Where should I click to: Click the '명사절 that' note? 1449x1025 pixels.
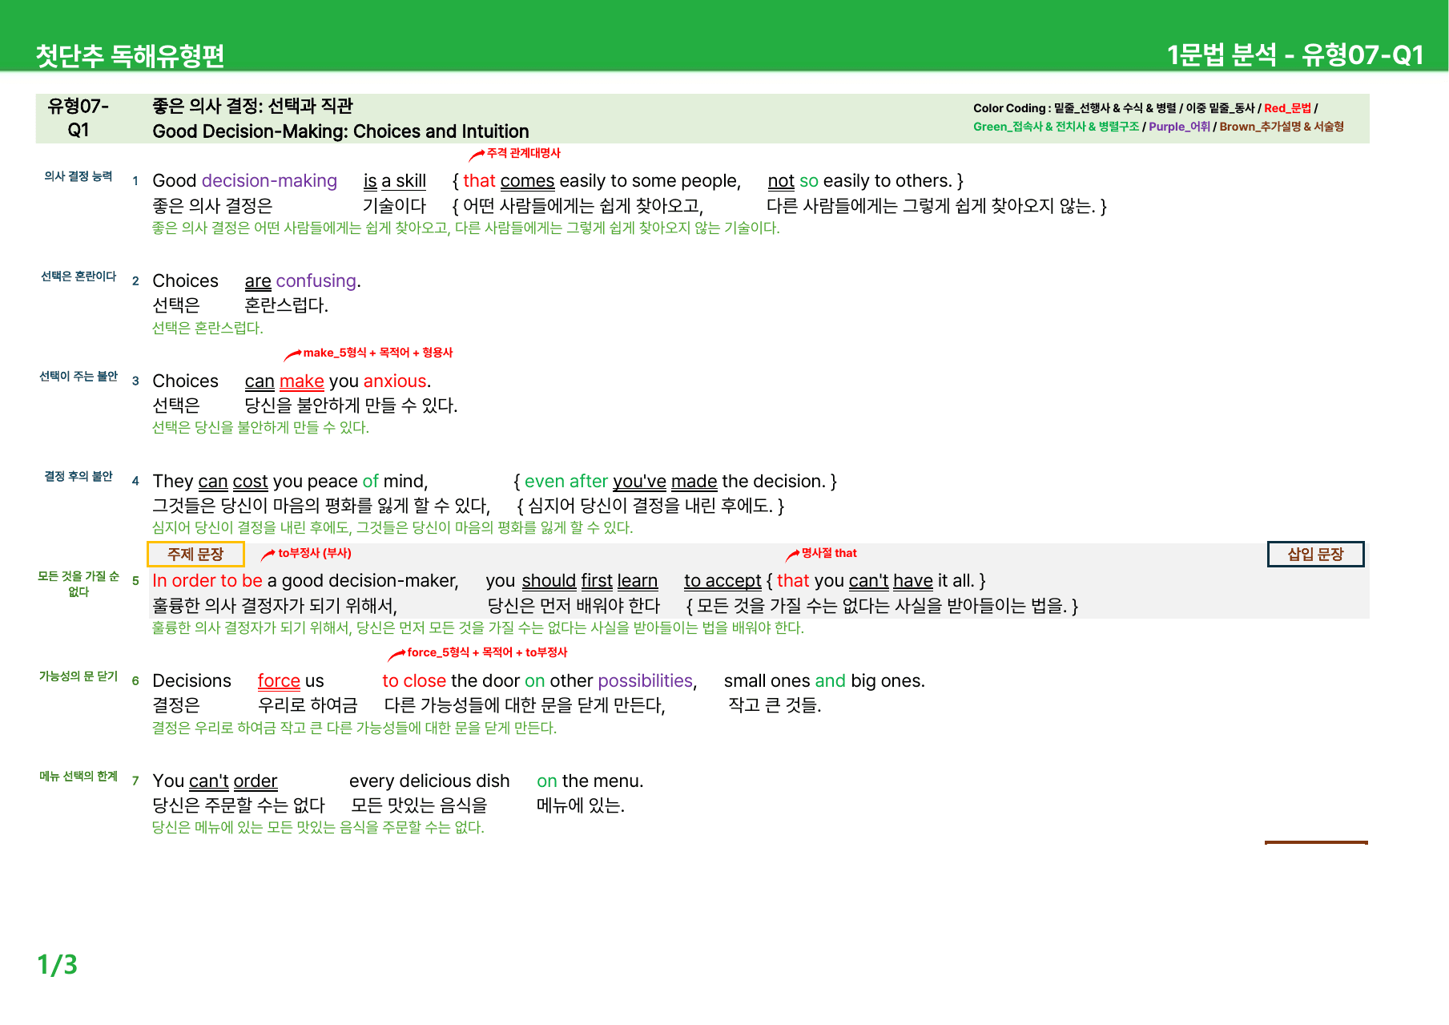(829, 553)
